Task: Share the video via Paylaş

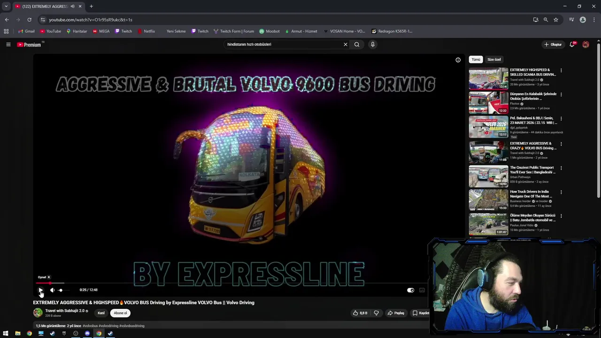Action: 395,313
